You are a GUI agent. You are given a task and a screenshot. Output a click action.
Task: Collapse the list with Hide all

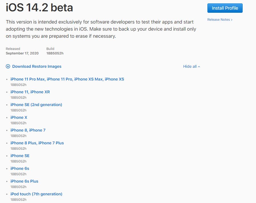tap(190, 67)
